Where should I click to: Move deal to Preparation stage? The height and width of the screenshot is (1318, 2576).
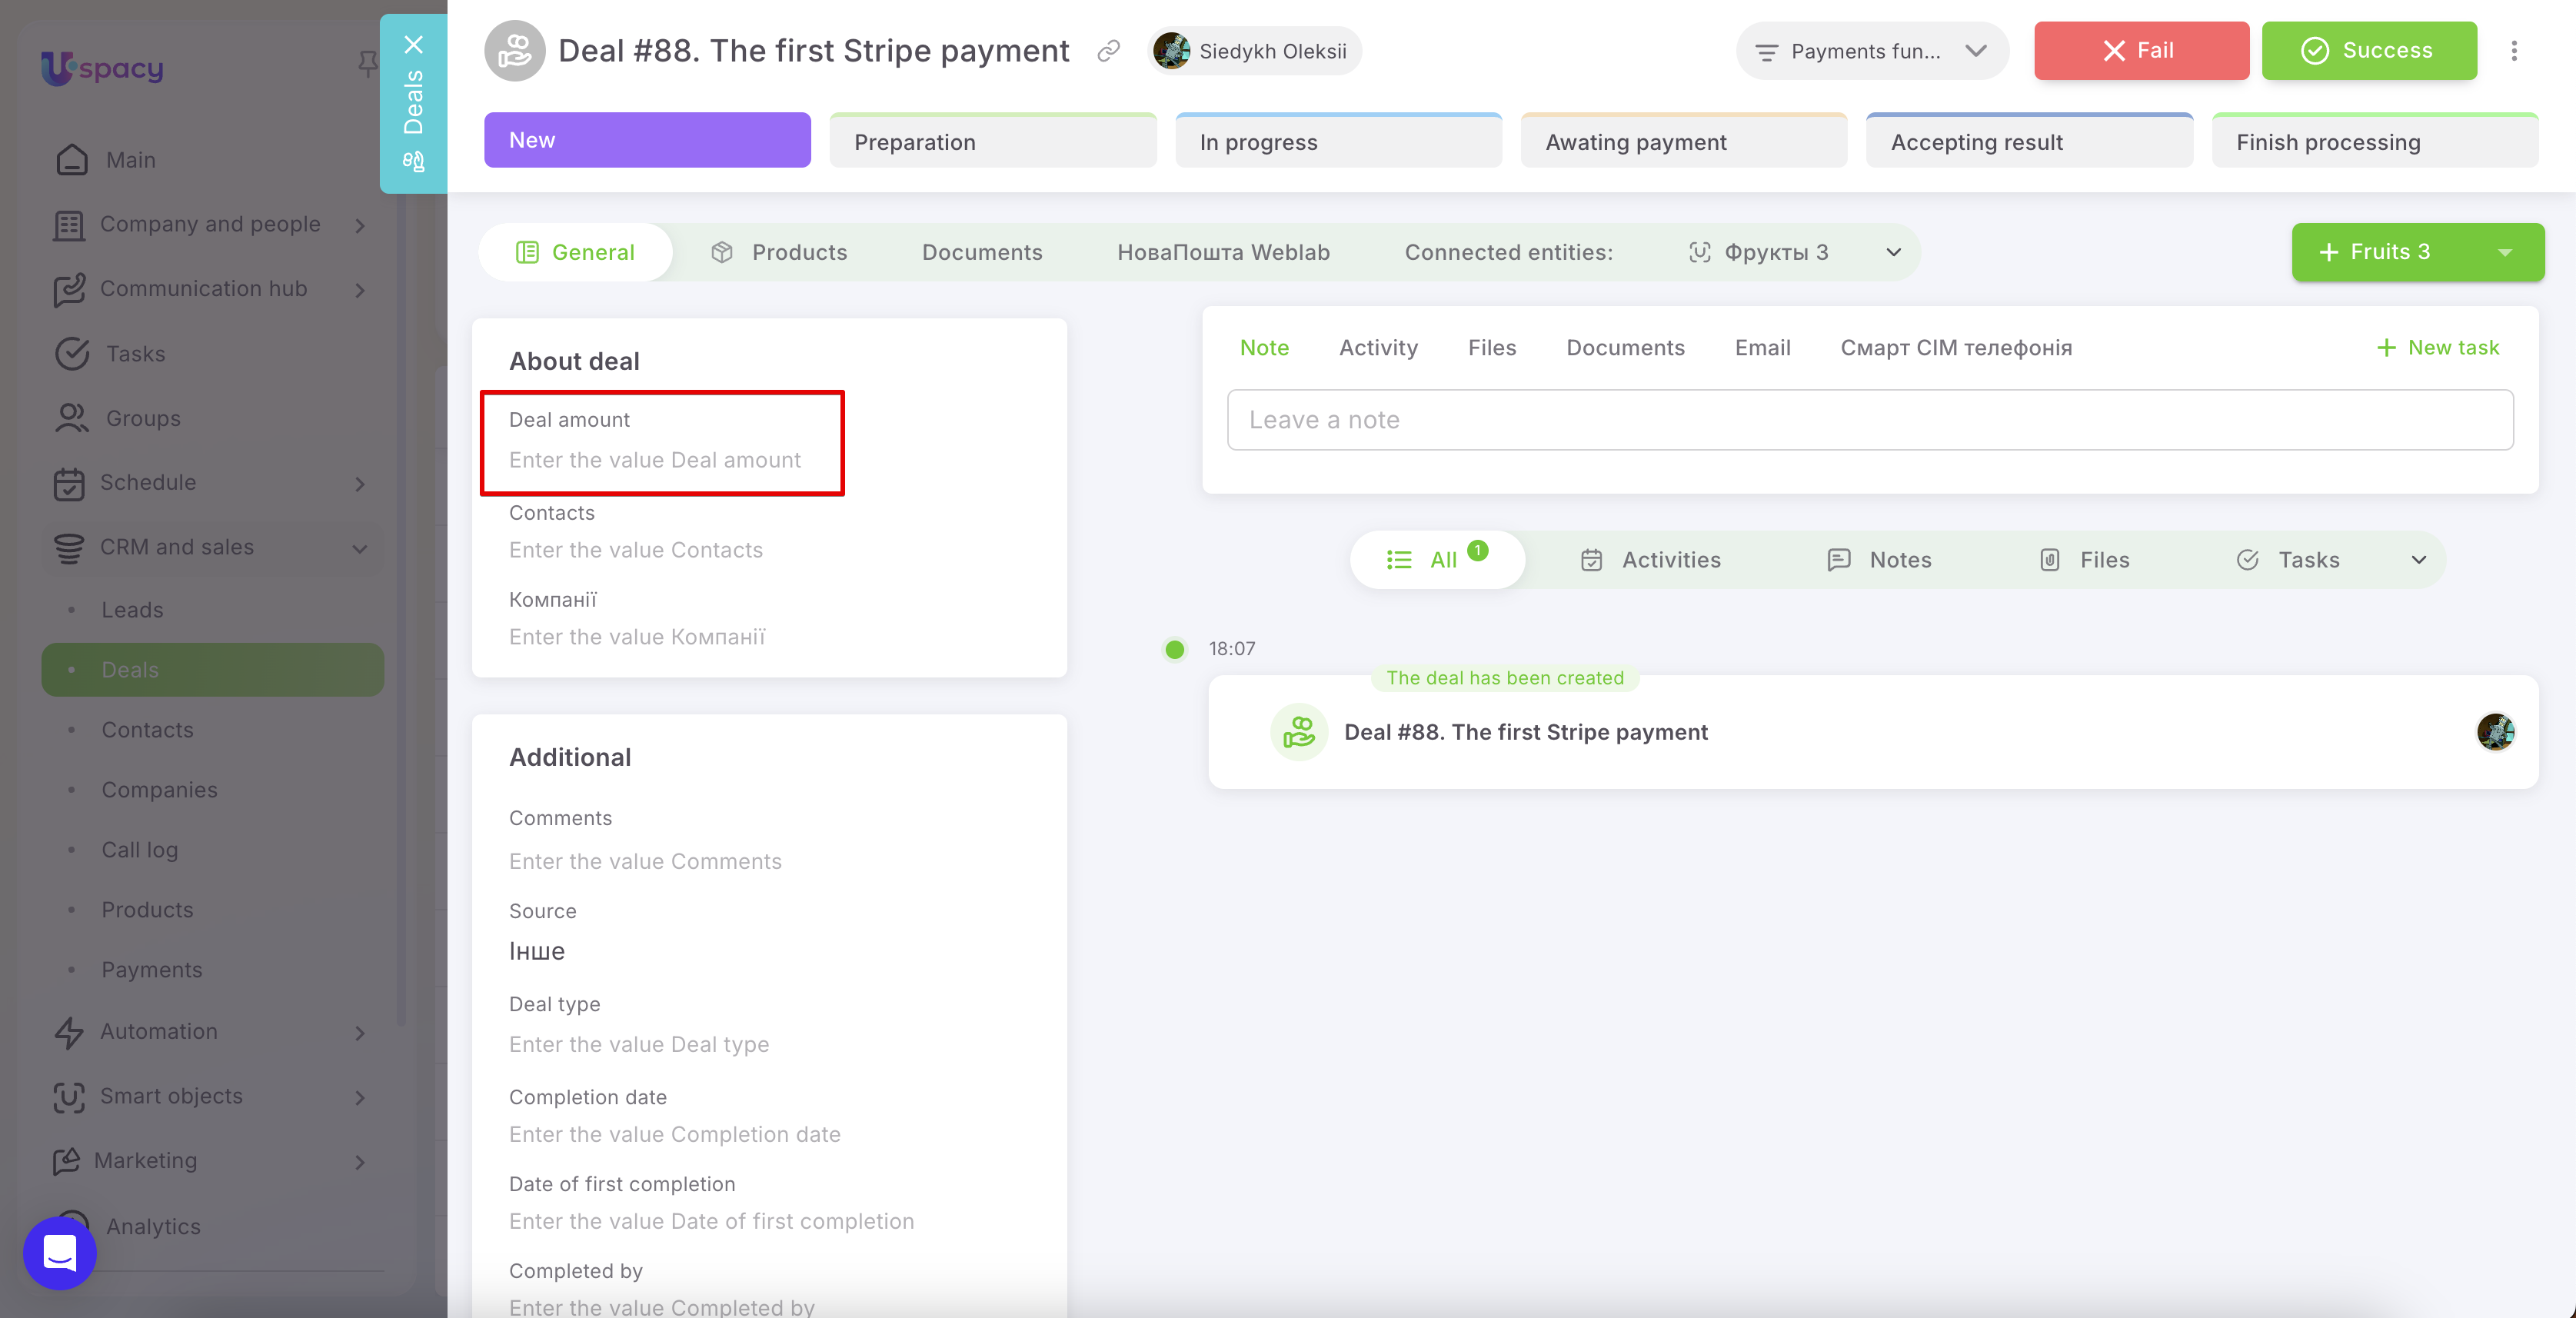(993, 141)
